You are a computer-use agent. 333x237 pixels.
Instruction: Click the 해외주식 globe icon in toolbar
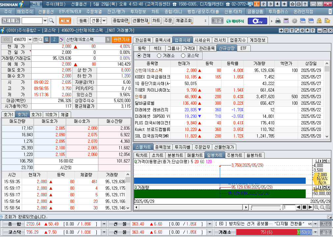point(235,21)
